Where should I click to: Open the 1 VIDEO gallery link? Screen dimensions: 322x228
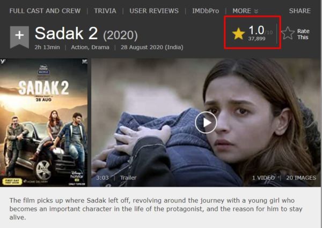[264, 178]
